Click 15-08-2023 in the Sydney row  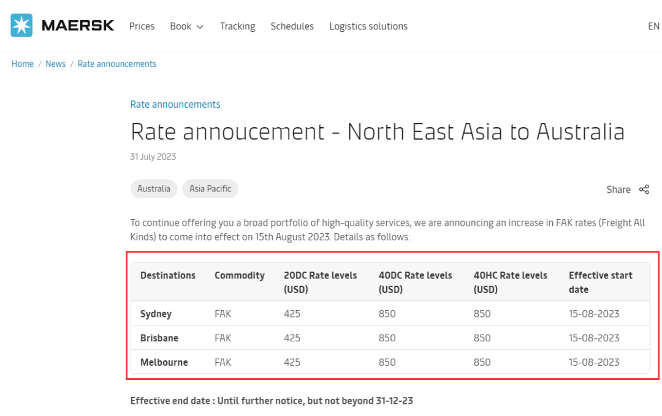click(x=594, y=314)
